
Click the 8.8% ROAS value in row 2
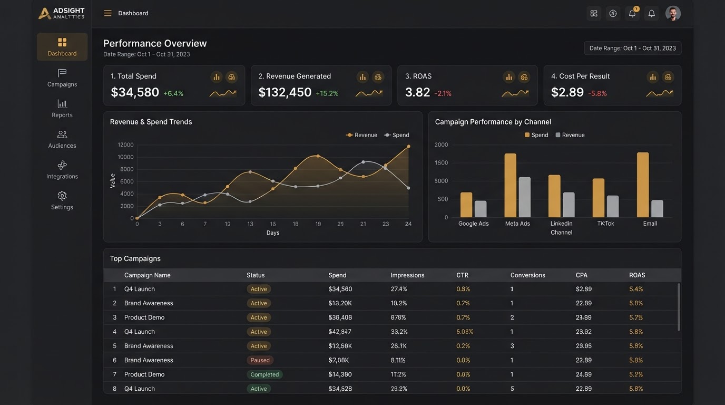[636, 303]
